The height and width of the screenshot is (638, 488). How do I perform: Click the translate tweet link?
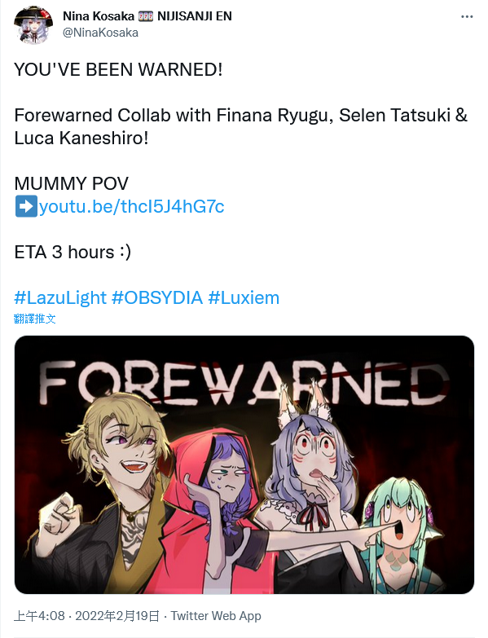[x=34, y=319]
